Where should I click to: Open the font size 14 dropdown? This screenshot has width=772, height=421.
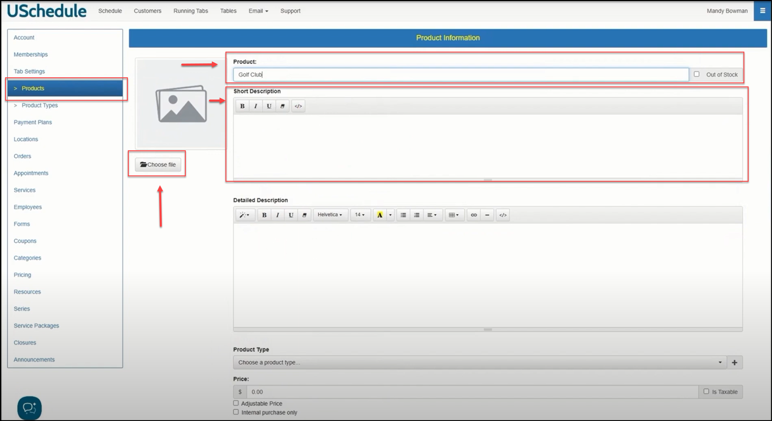point(360,215)
